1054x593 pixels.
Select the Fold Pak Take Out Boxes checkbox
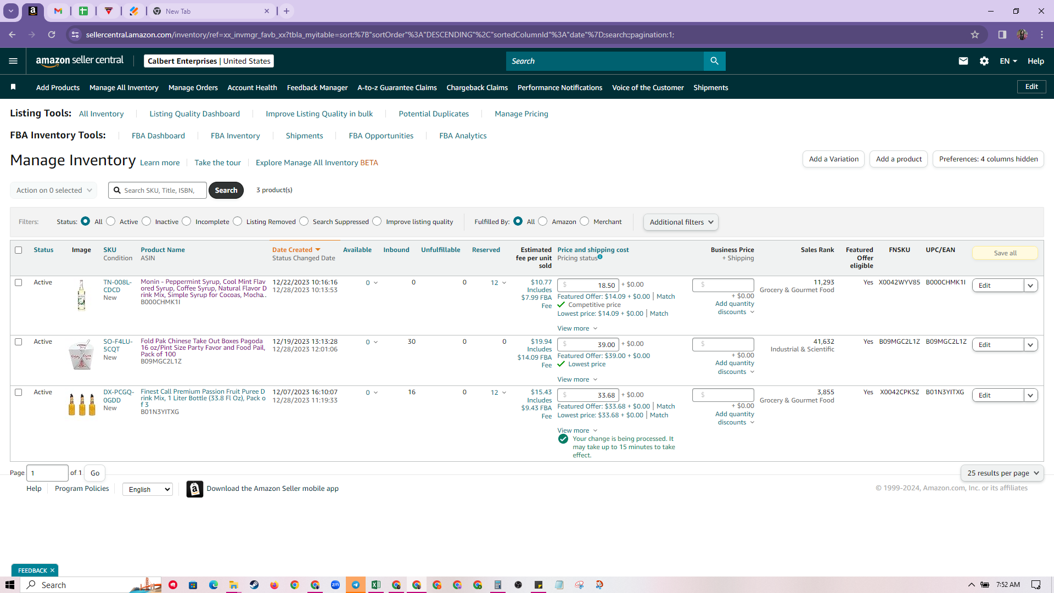pos(18,342)
